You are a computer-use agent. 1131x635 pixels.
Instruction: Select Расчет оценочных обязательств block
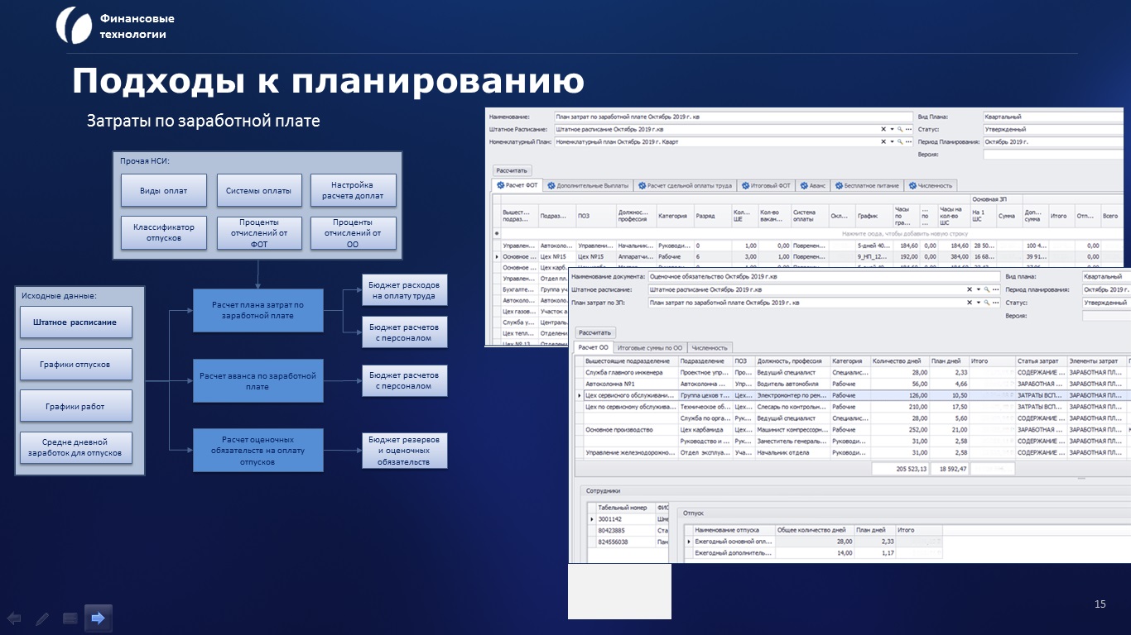257,451
